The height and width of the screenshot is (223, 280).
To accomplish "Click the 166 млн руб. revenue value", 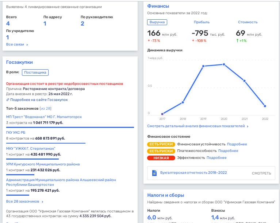I will click(x=162, y=33).
